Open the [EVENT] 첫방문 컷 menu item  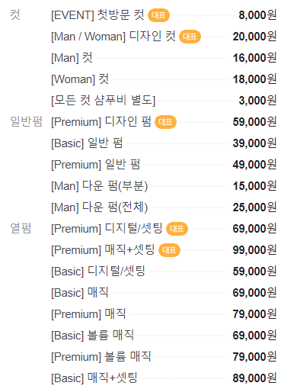(x=97, y=15)
